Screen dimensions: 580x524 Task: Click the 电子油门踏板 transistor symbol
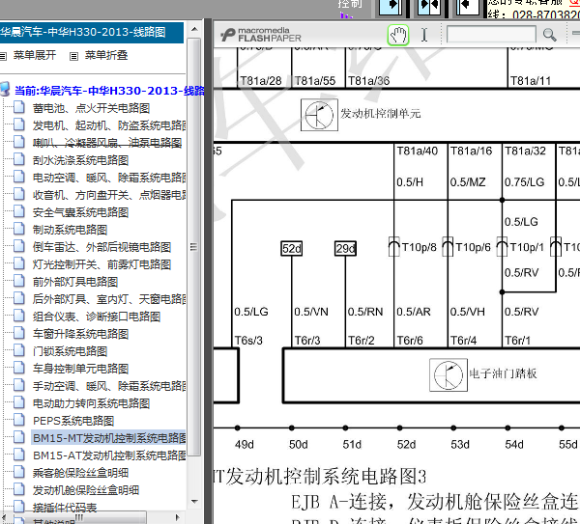[449, 374]
